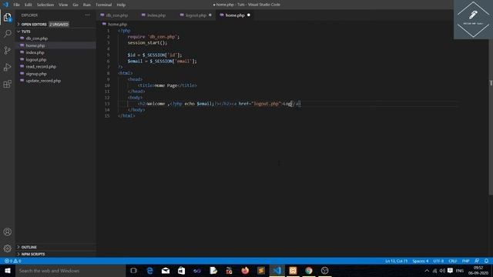Click the ENG language indicator
This screenshot has height=277, width=493.
click(460, 270)
